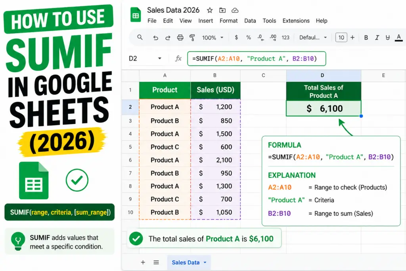
Task: Toggle strikethrough formatting
Action: pyautogui.click(x=388, y=38)
